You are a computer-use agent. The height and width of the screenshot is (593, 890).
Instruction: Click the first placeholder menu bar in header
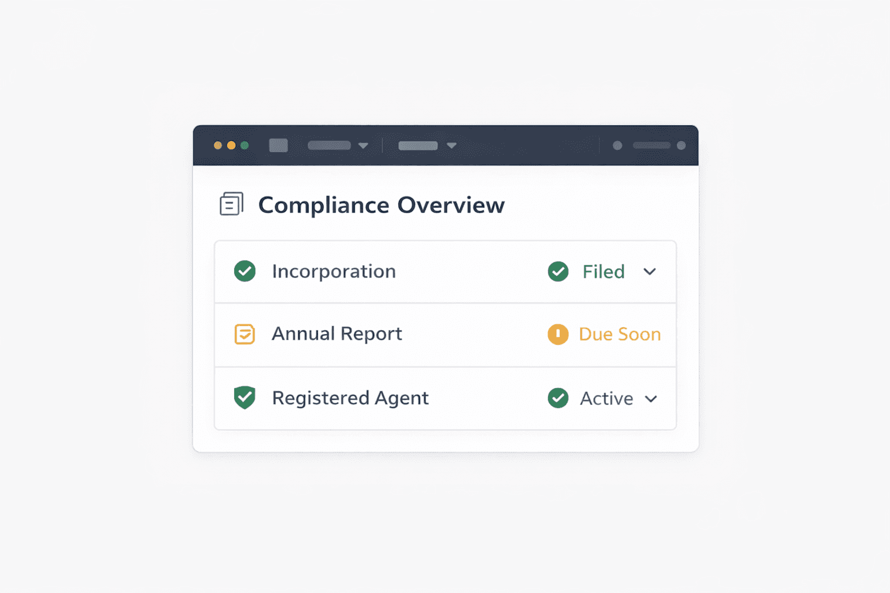[329, 145]
